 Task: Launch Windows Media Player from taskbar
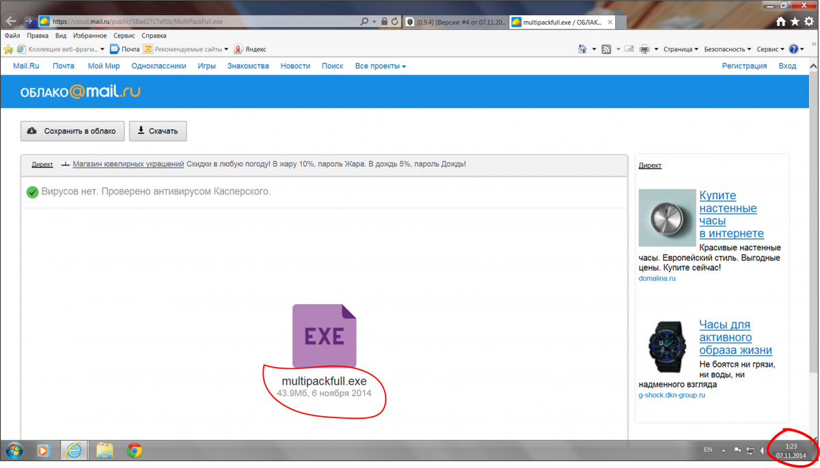pyautogui.click(x=44, y=450)
